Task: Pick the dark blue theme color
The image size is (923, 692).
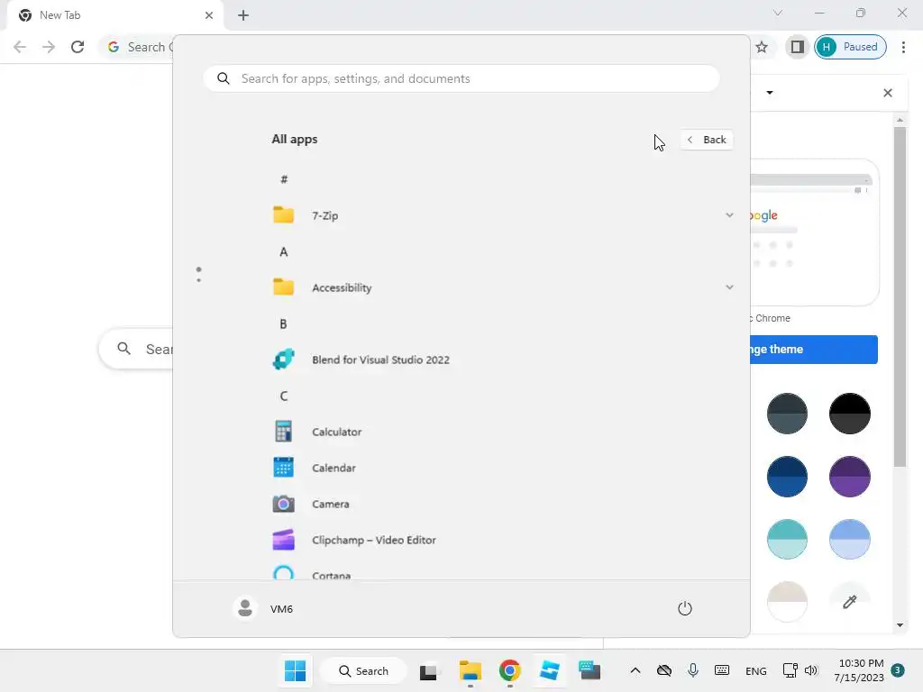Action: tap(787, 476)
